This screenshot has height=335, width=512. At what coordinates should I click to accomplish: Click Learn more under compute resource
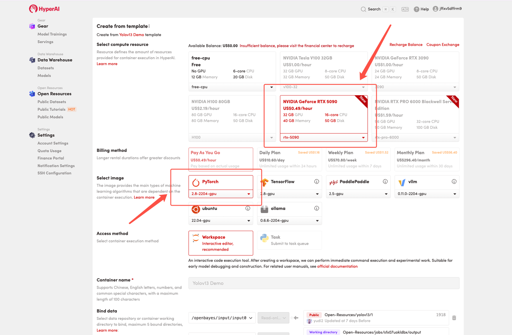pyautogui.click(x=107, y=64)
